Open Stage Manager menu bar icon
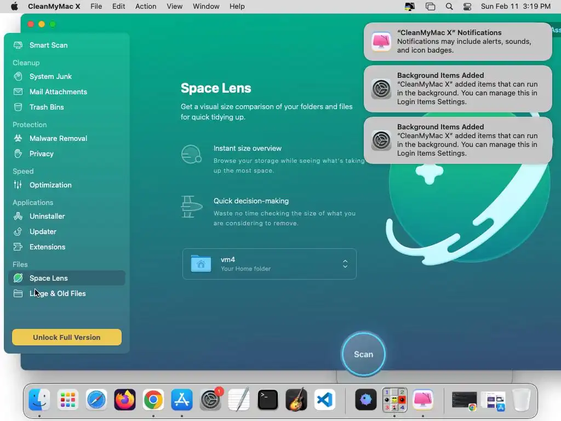The width and height of the screenshot is (561, 421). pyautogui.click(x=431, y=7)
